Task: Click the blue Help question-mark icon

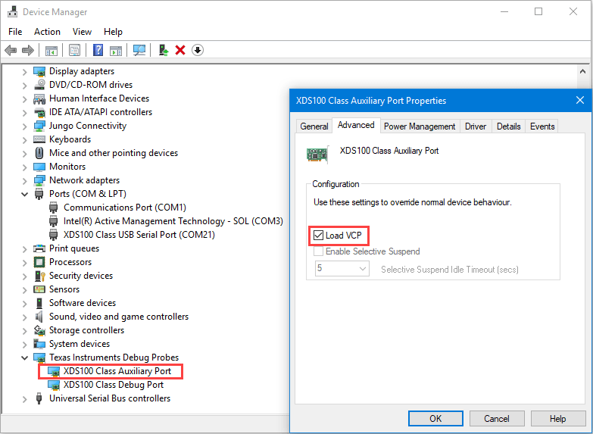Action: coord(98,50)
